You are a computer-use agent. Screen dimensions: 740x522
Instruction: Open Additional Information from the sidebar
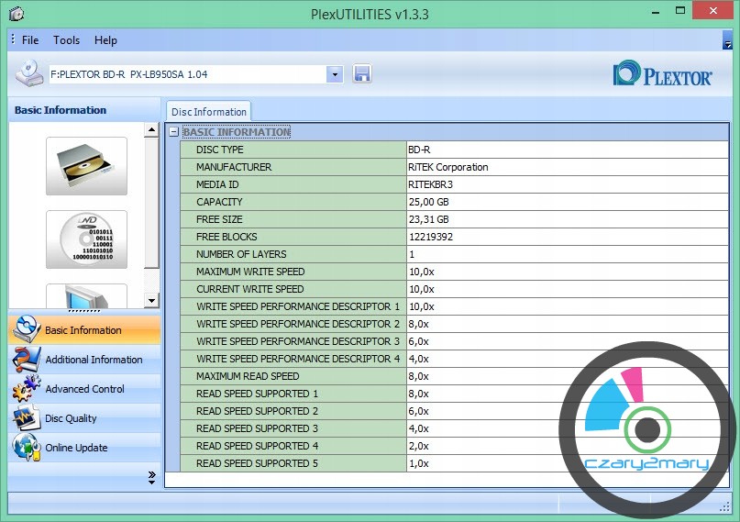point(93,360)
